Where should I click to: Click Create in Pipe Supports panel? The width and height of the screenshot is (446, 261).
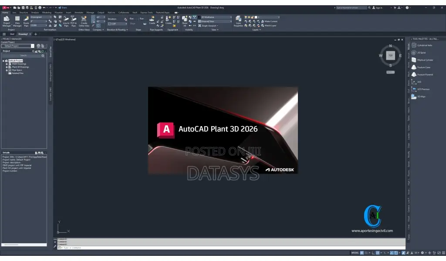point(152,20)
